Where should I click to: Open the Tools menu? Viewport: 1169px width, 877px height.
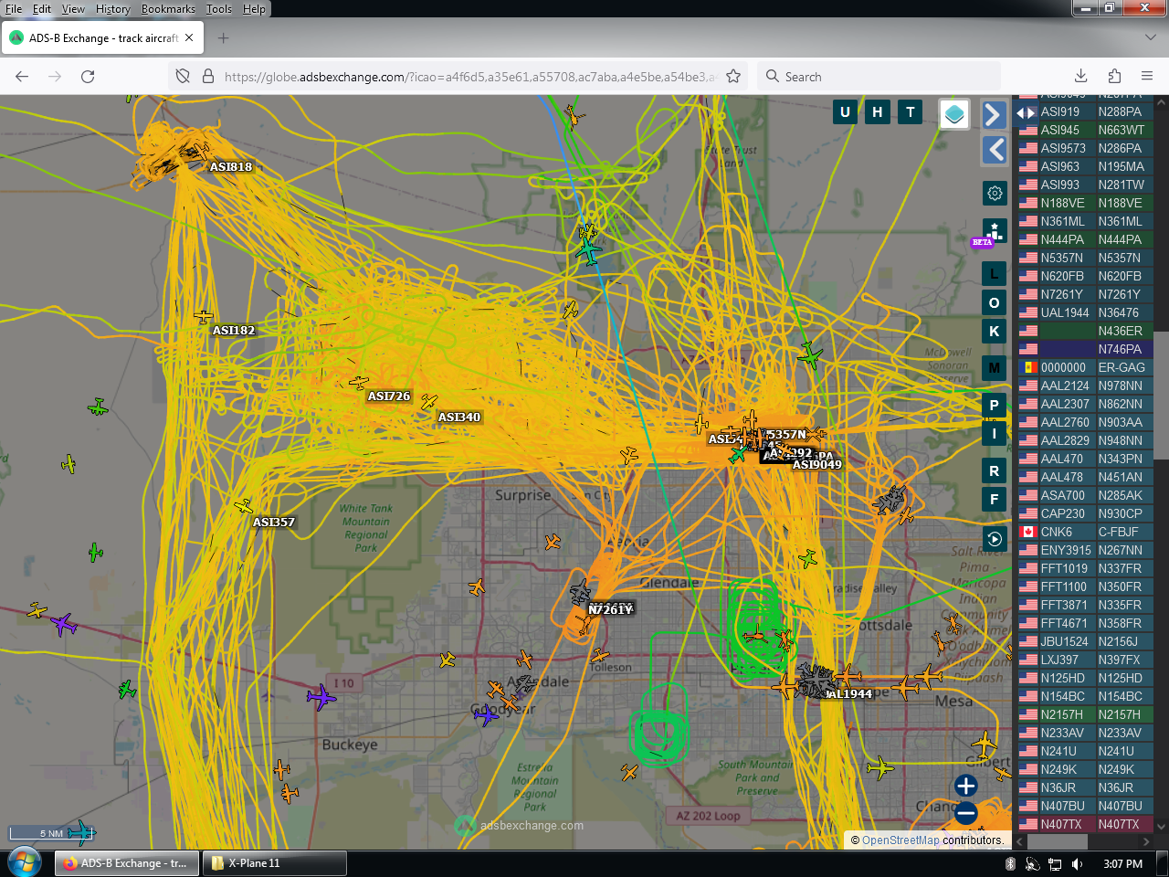click(x=219, y=9)
